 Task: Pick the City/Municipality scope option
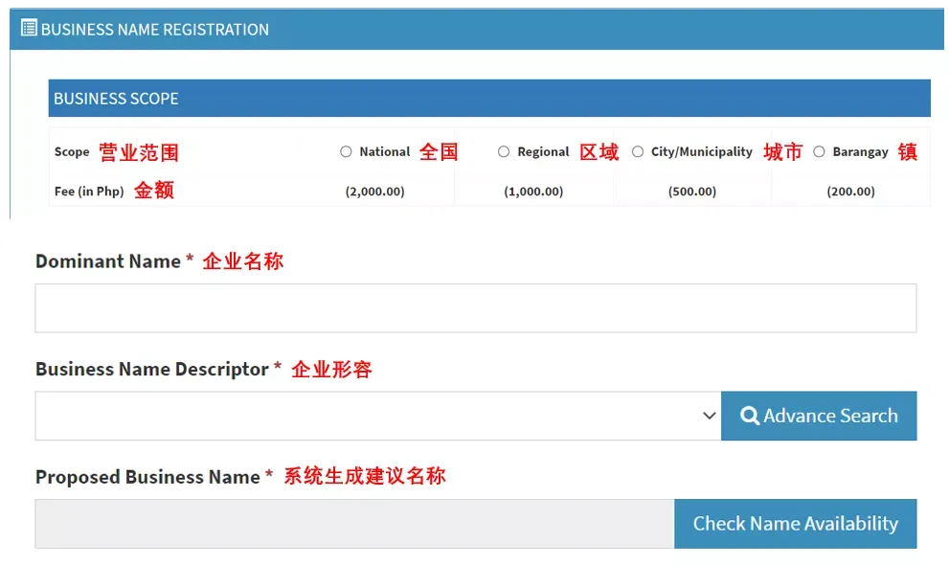coord(638,152)
